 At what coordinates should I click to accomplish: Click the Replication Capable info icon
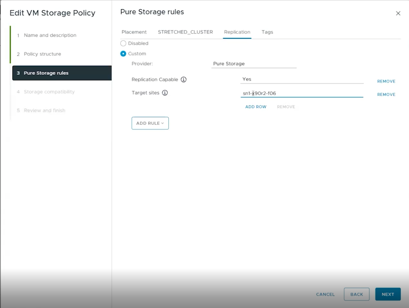click(x=184, y=79)
